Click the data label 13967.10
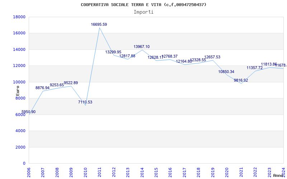 (141, 47)
